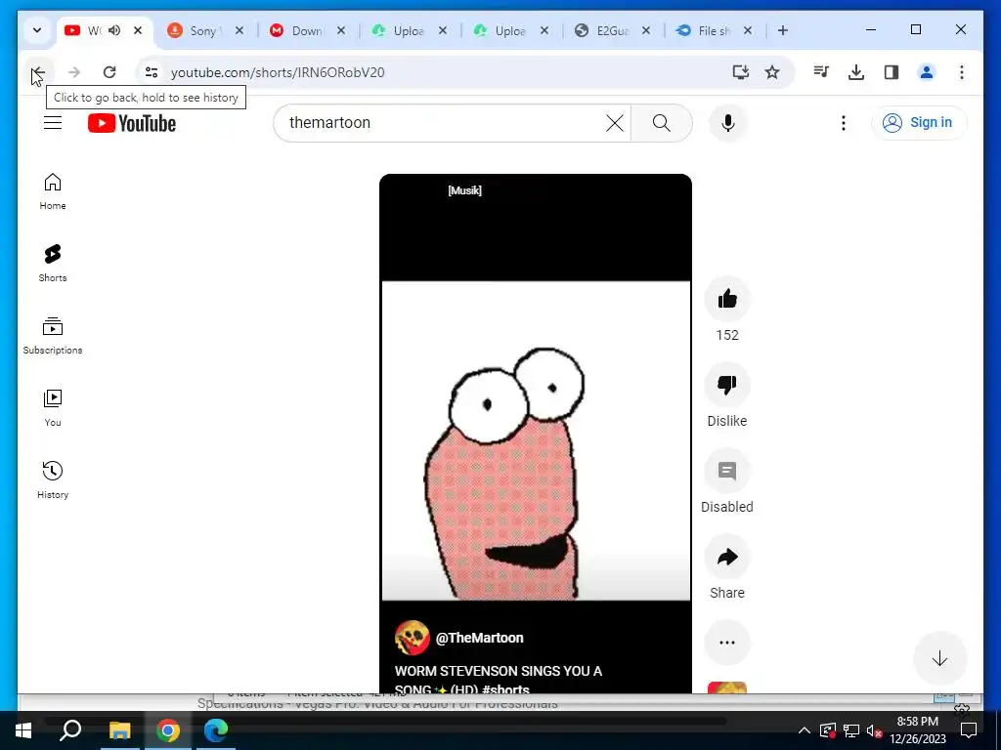
Task: Click the address bar URL
Action: pyautogui.click(x=278, y=72)
